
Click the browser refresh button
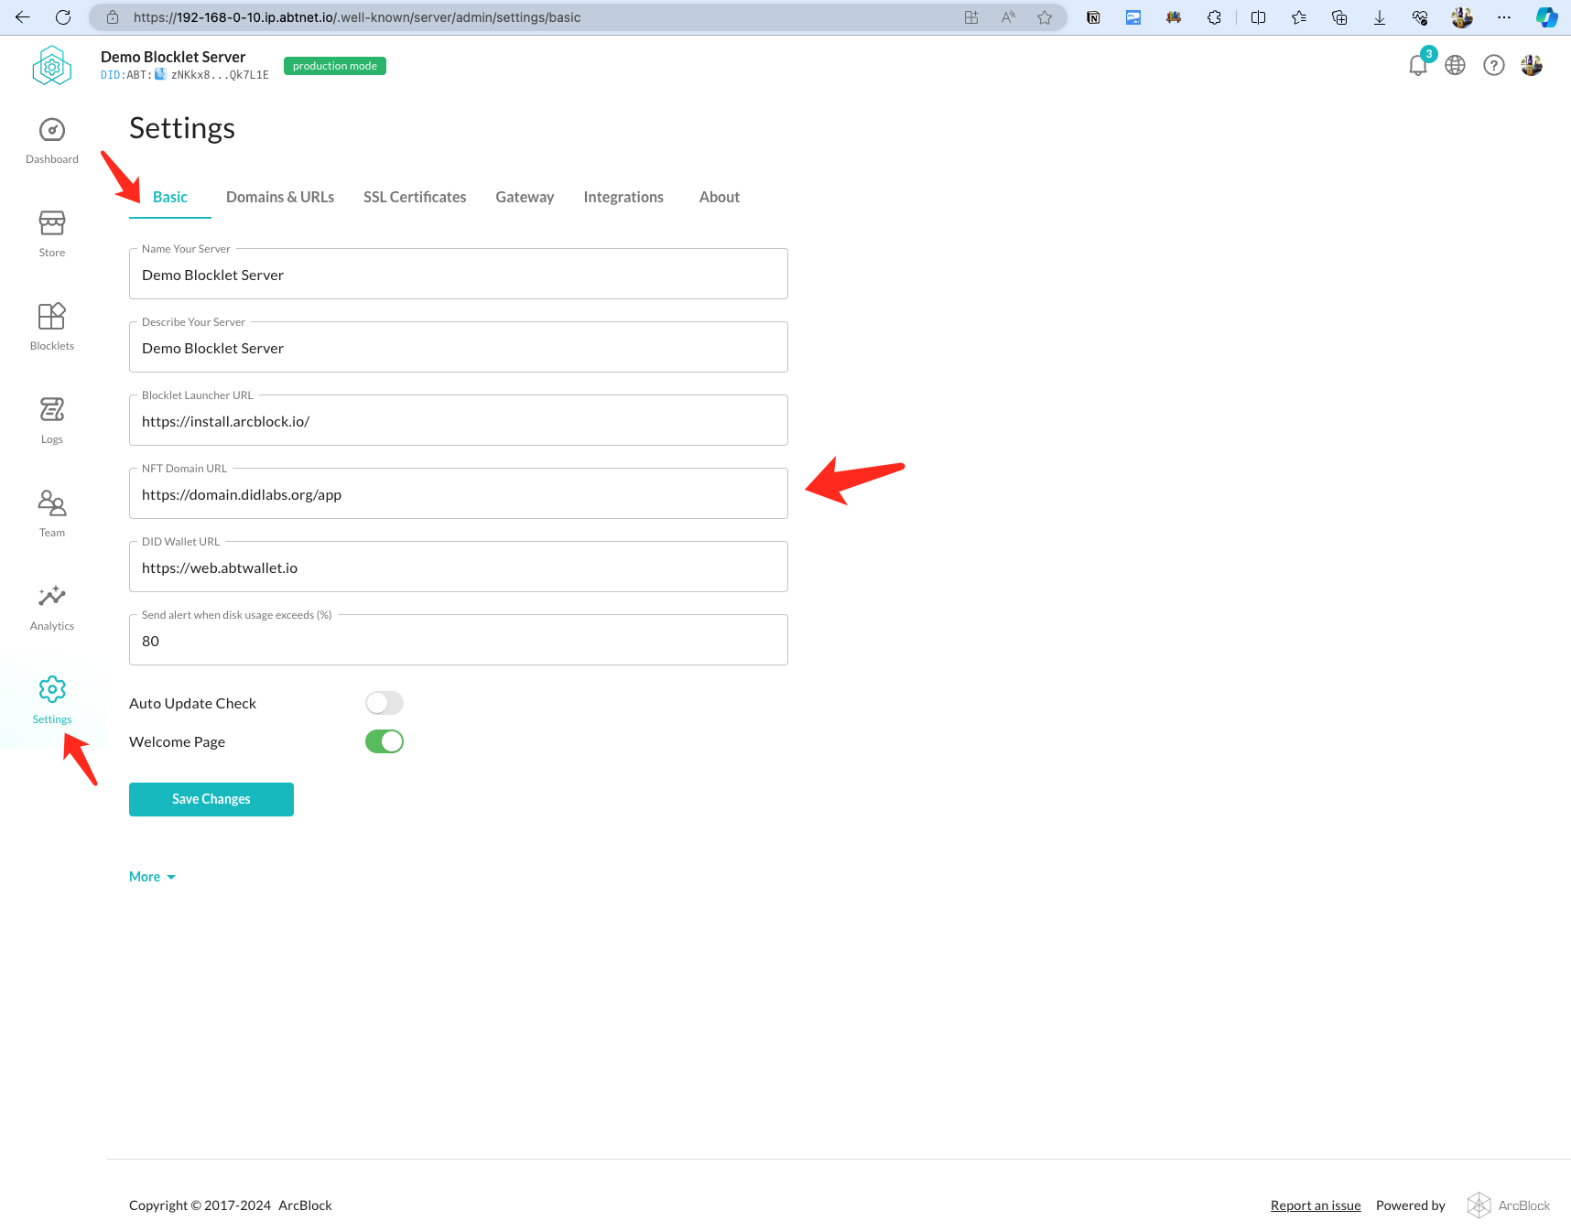click(63, 17)
